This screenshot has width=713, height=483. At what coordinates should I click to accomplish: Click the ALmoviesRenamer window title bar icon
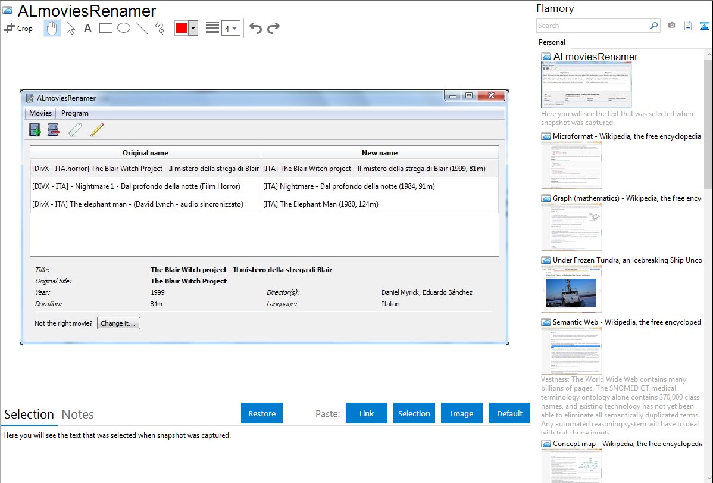30,98
